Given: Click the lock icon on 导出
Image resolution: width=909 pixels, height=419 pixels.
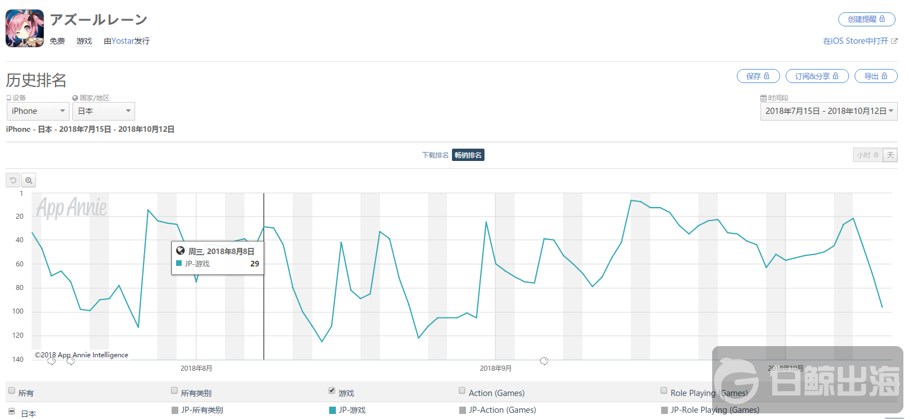Looking at the screenshot, I should pos(884,76).
